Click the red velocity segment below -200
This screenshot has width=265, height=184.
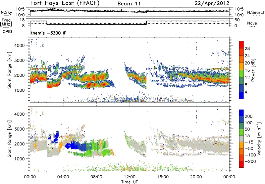[241, 164]
